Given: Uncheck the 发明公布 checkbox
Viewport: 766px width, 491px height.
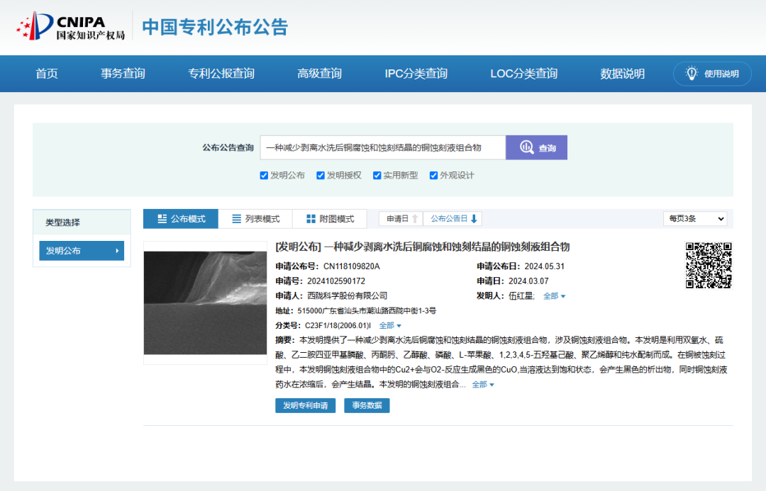Looking at the screenshot, I should [264, 175].
